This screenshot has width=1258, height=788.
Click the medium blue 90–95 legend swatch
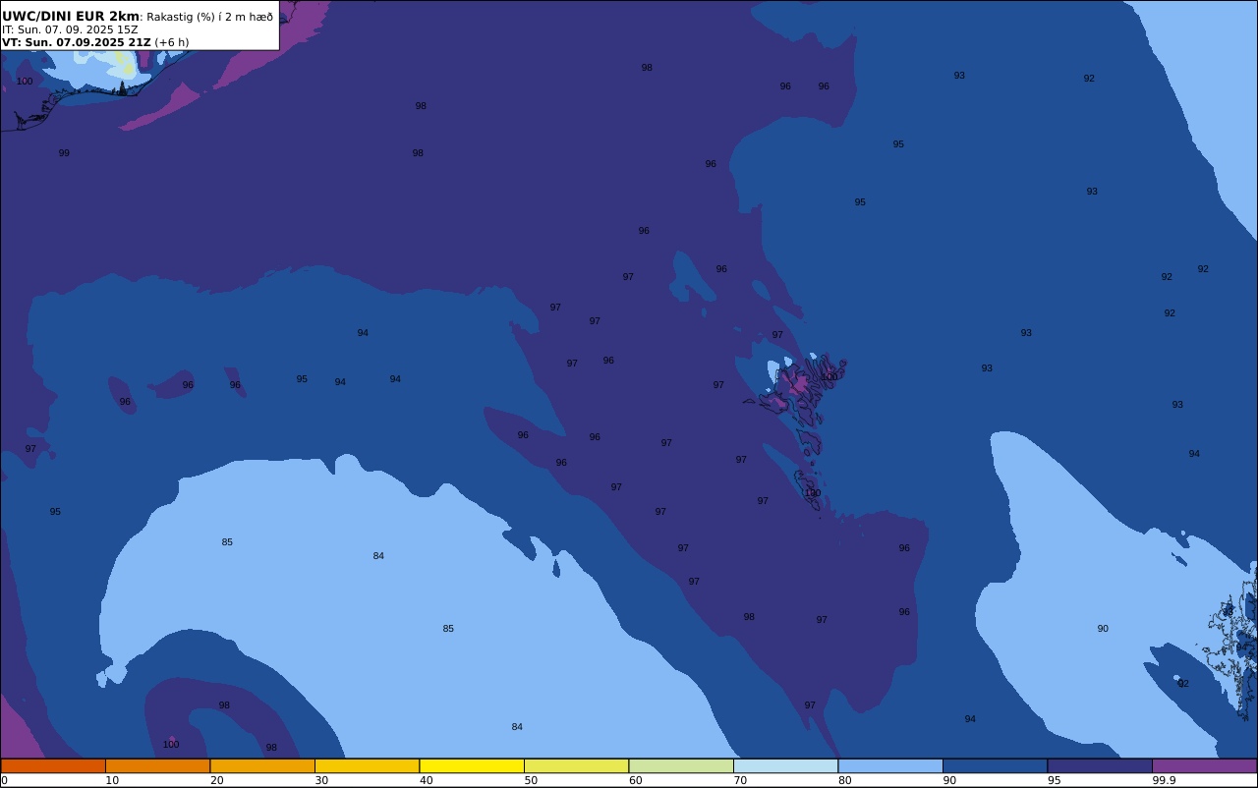tap(995, 765)
